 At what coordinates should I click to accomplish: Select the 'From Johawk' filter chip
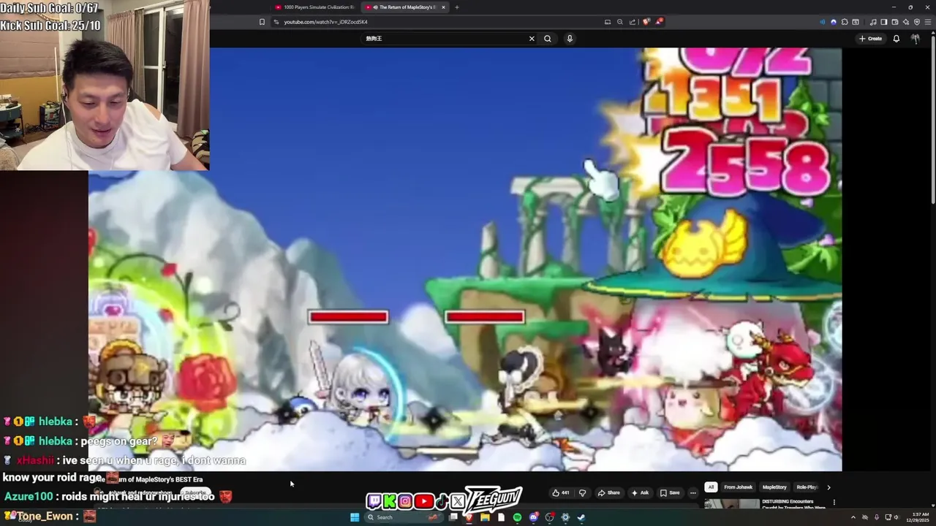point(738,487)
